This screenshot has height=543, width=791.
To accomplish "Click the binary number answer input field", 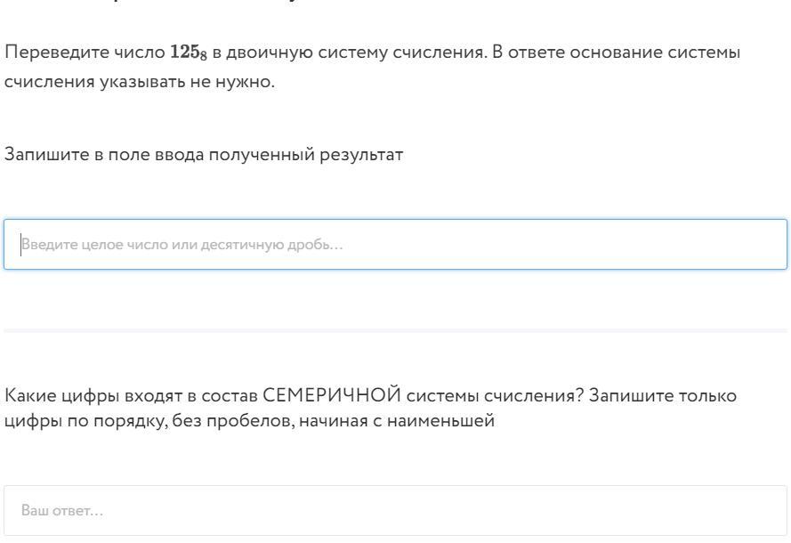I will pos(395,244).
